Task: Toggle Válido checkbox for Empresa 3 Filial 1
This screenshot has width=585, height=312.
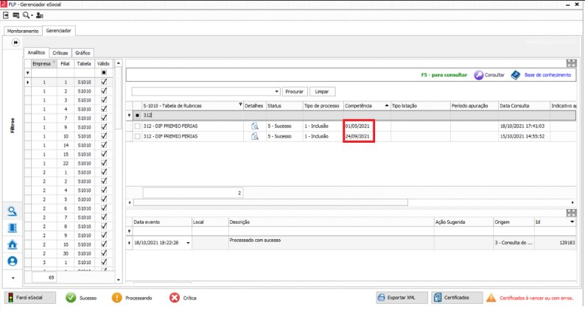Action: [x=104, y=262]
